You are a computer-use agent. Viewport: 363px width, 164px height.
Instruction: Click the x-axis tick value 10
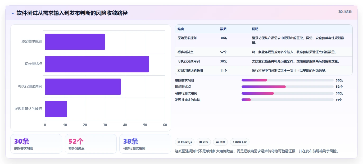pos(65,125)
